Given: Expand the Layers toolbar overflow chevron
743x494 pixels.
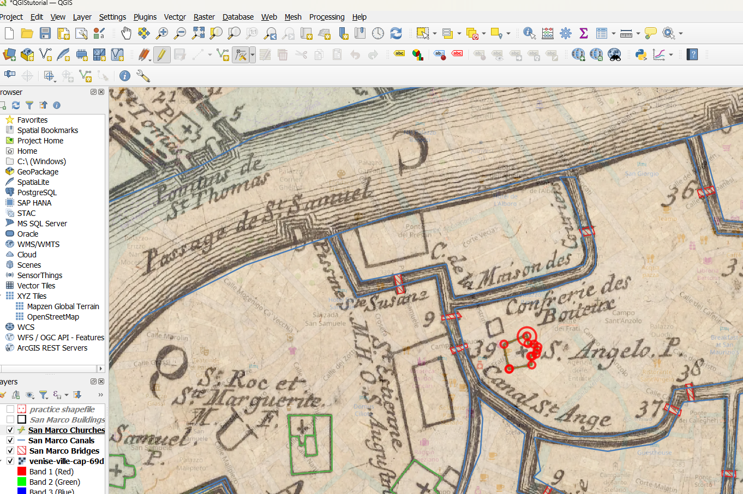Looking at the screenshot, I should tap(100, 395).
